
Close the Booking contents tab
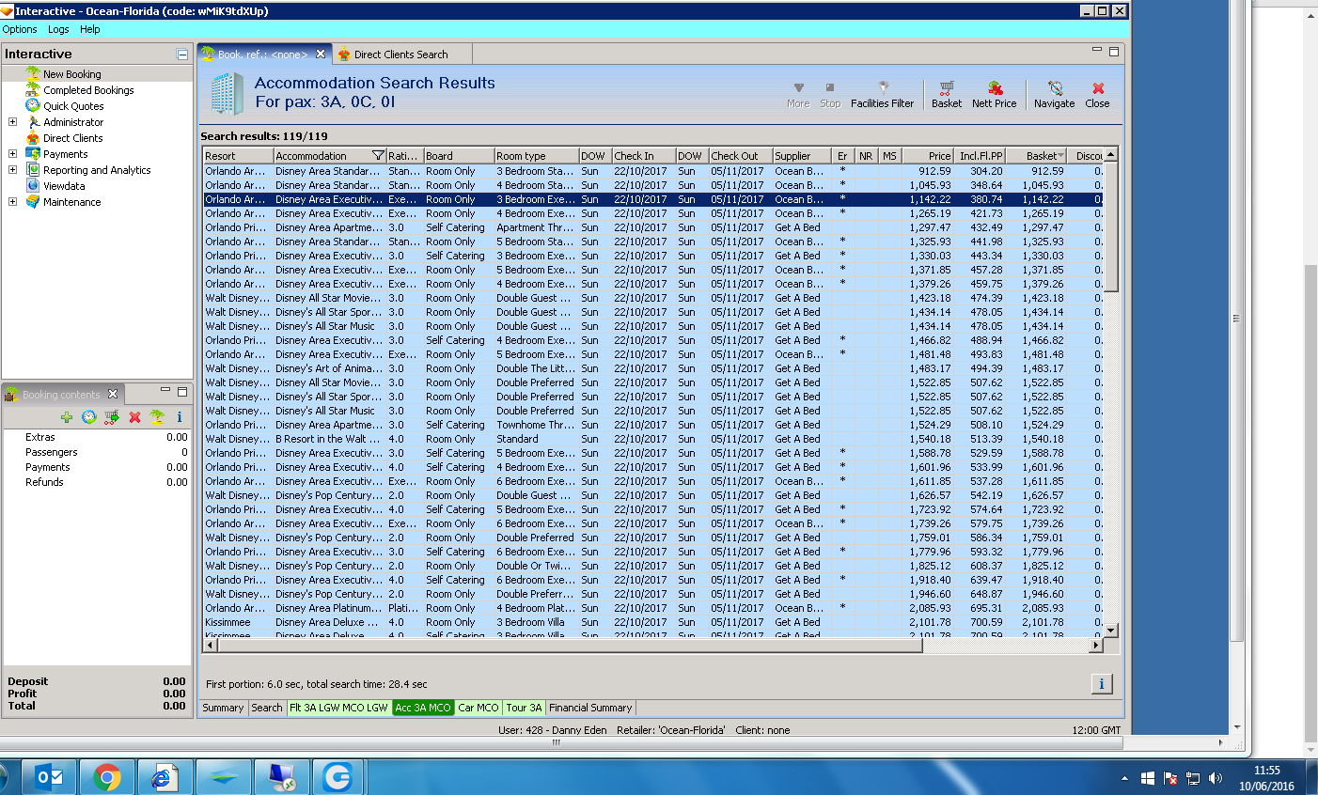(x=113, y=394)
